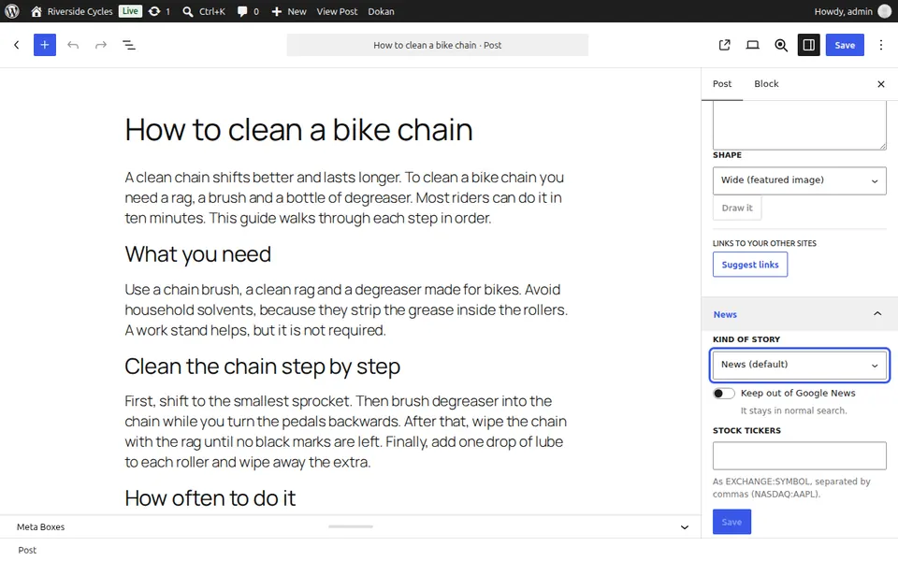This screenshot has height=561, width=898.
Task: Click the Draw it button
Action: coord(737,208)
